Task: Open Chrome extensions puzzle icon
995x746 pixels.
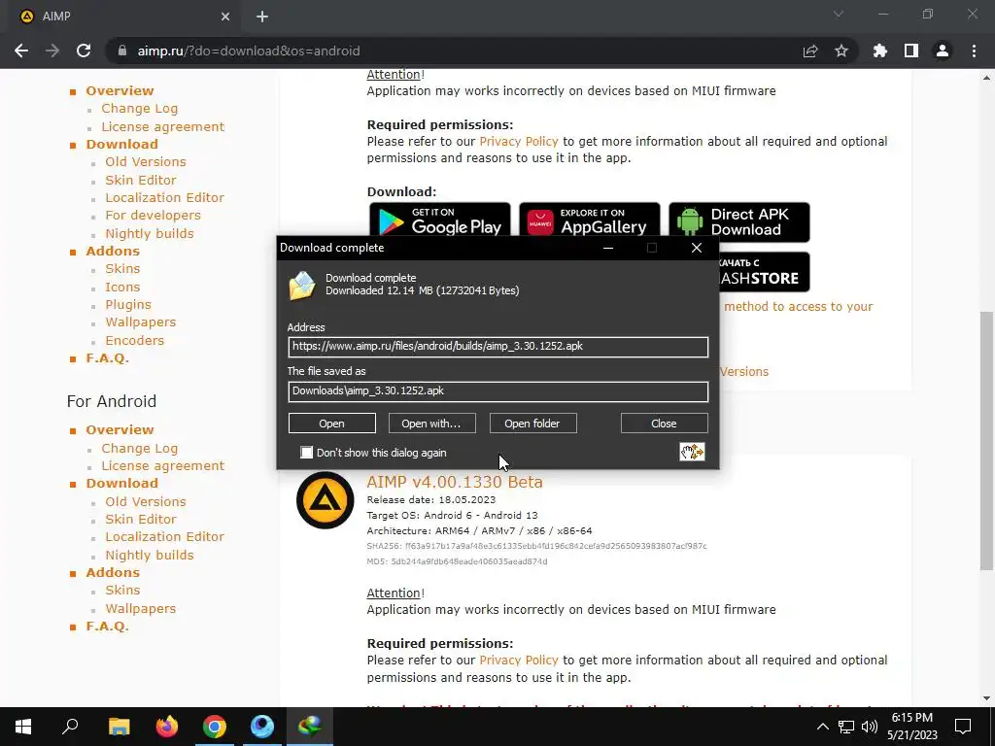Action: [880, 51]
